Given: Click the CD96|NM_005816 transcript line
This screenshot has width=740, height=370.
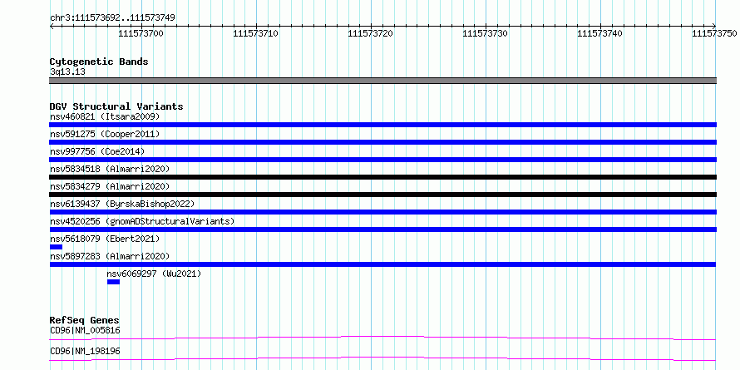Looking at the screenshot, I should [382, 338].
